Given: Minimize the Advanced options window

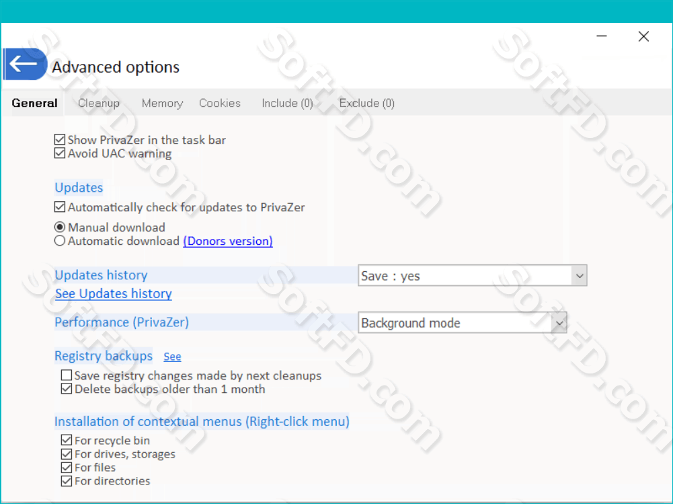Looking at the screenshot, I should tap(602, 36).
